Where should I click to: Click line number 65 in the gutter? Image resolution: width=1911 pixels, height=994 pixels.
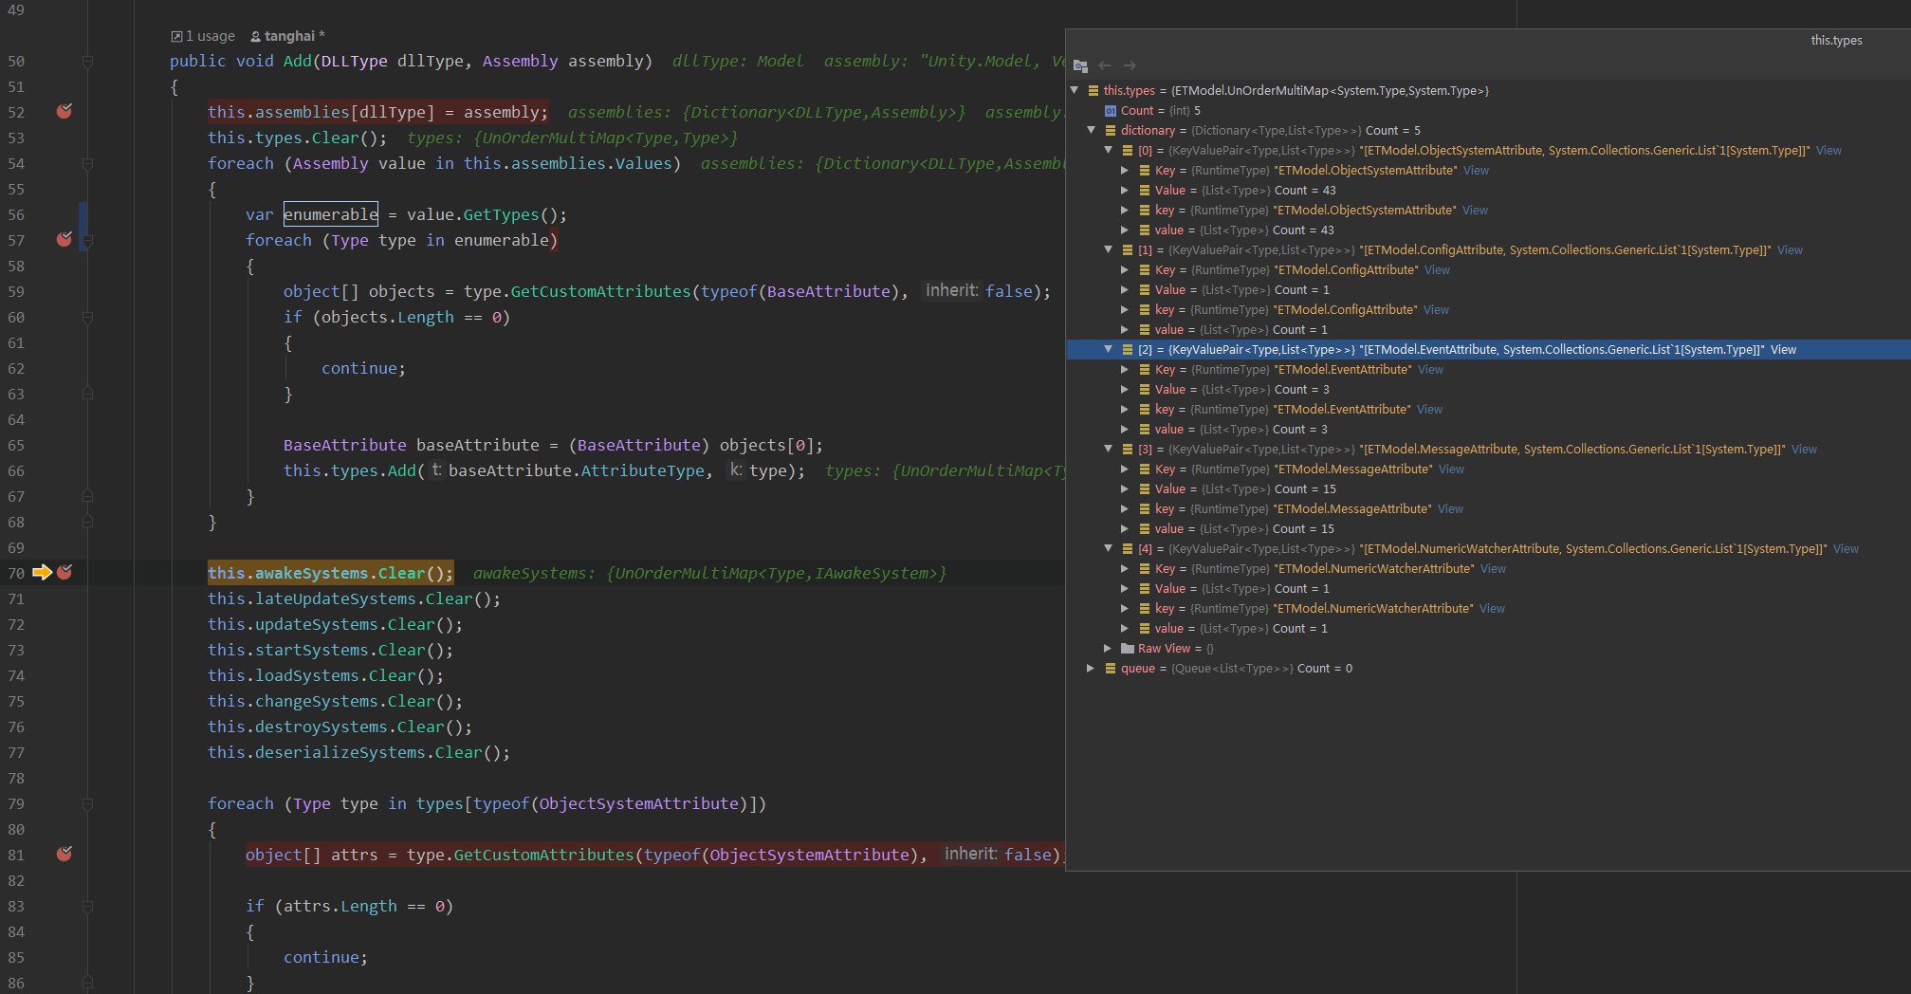[x=16, y=445]
